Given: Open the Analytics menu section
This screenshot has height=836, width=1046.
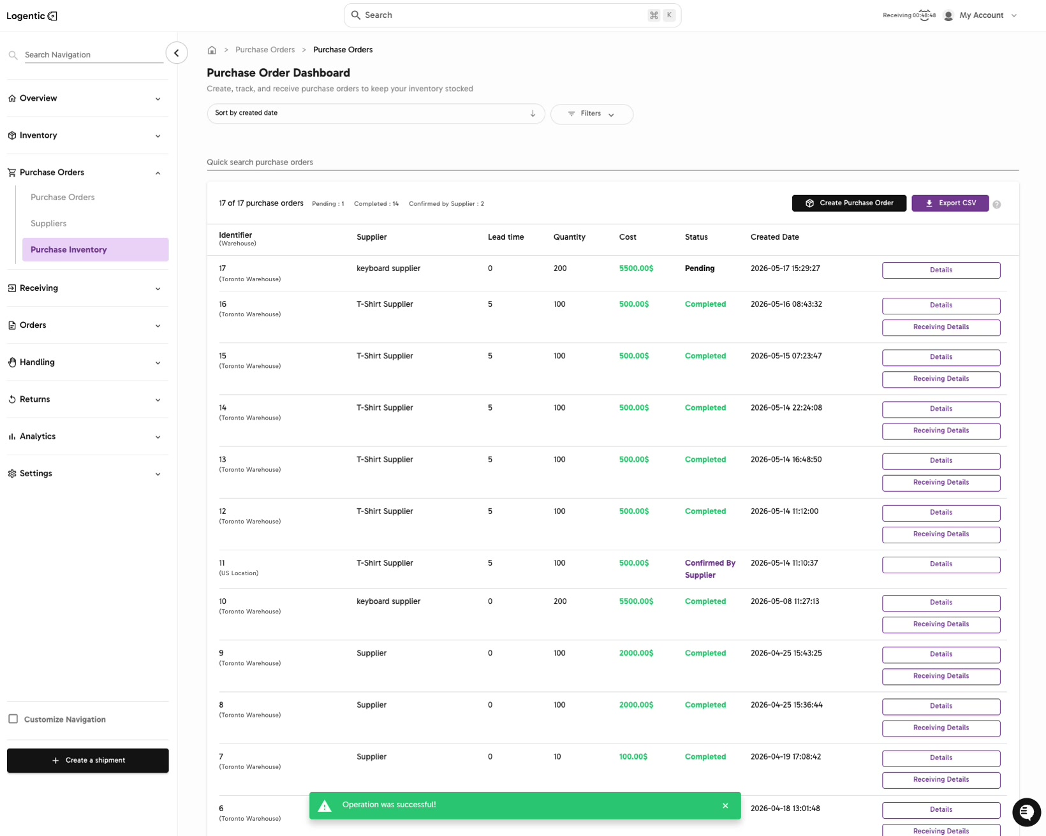Looking at the screenshot, I should click(87, 436).
